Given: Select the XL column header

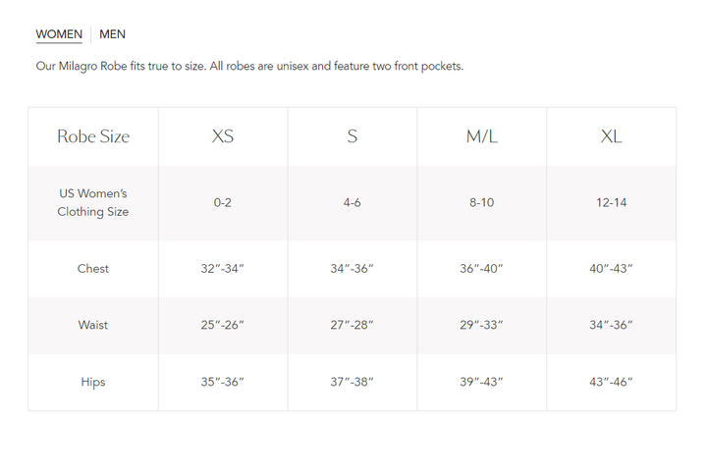Looking at the screenshot, I should tap(611, 136).
